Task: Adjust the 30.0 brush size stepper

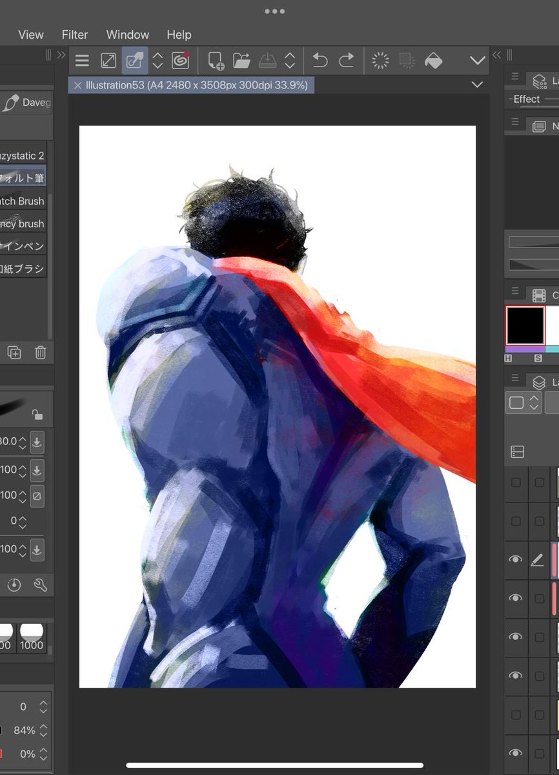Action: pyautogui.click(x=23, y=442)
